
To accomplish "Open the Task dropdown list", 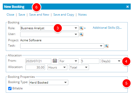I will [62, 46].
